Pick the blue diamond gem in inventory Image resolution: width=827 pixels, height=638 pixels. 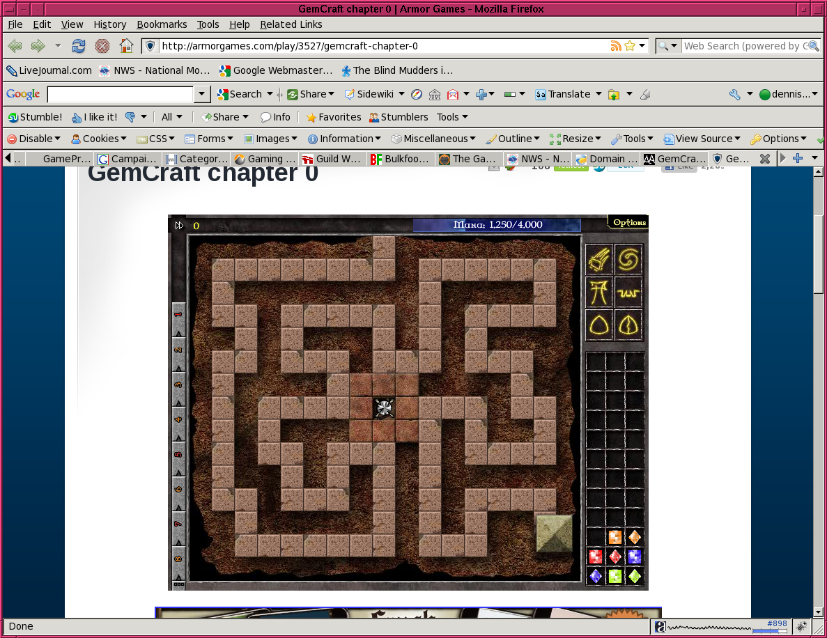(596, 576)
